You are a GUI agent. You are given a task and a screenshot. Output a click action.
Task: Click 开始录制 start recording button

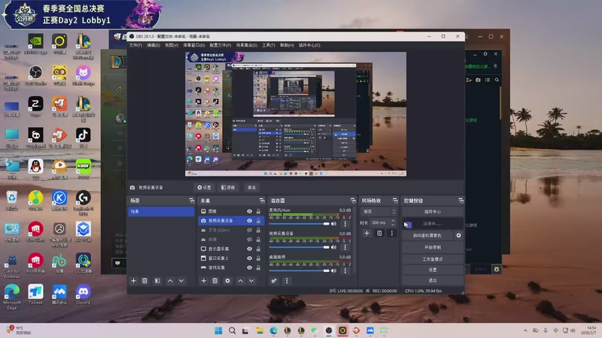pos(432,247)
